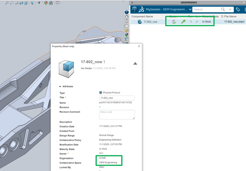Click the Hide/Show Items eye icon

pos(39,3)
